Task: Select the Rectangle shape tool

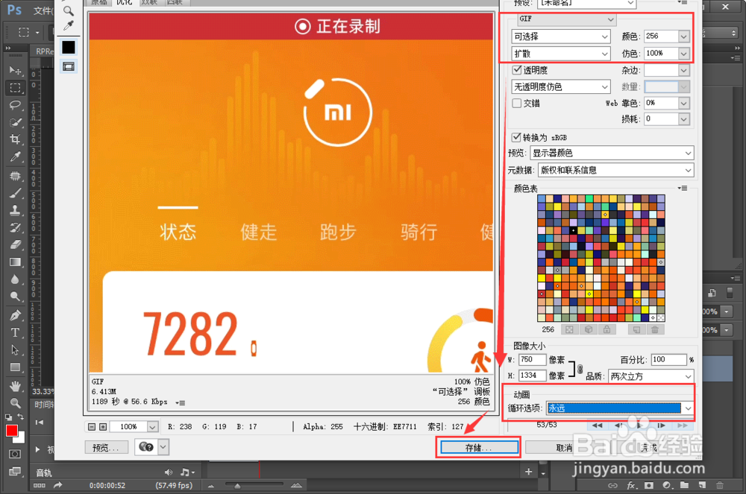Action: click(15, 367)
